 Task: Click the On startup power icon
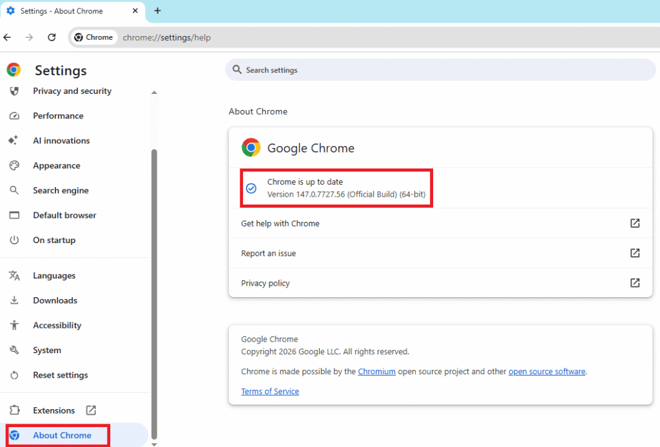click(14, 240)
